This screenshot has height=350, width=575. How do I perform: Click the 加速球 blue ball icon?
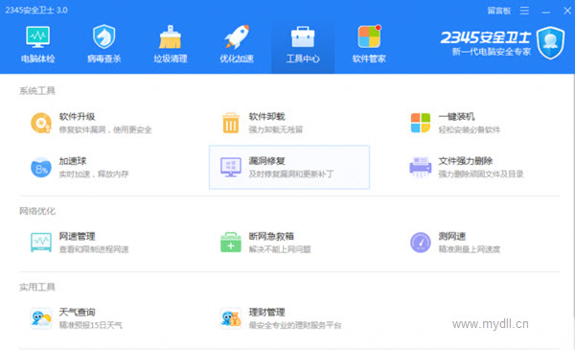click(41, 167)
